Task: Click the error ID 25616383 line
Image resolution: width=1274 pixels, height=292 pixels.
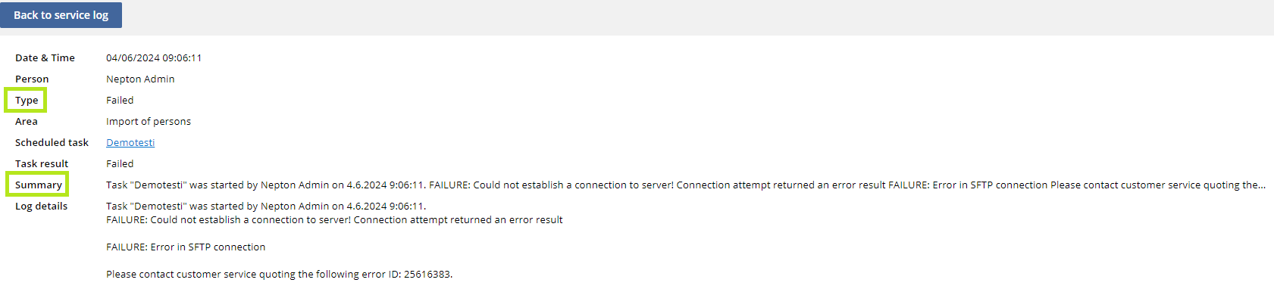Action: pyautogui.click(x=279, y=274)
